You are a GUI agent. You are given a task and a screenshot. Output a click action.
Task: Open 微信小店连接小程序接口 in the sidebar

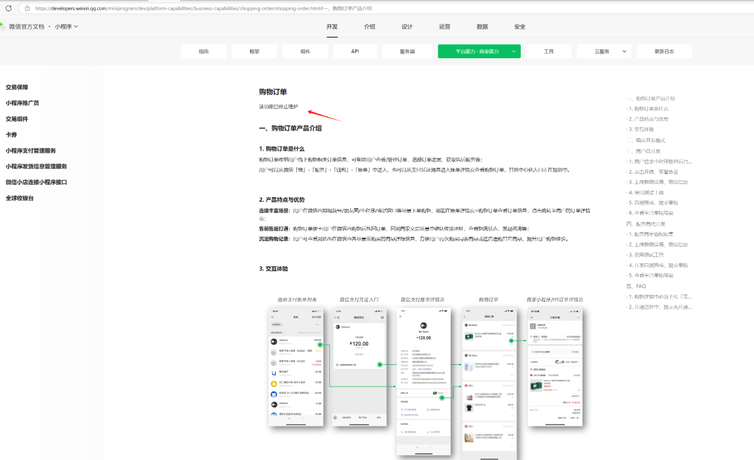pos(37,182)
